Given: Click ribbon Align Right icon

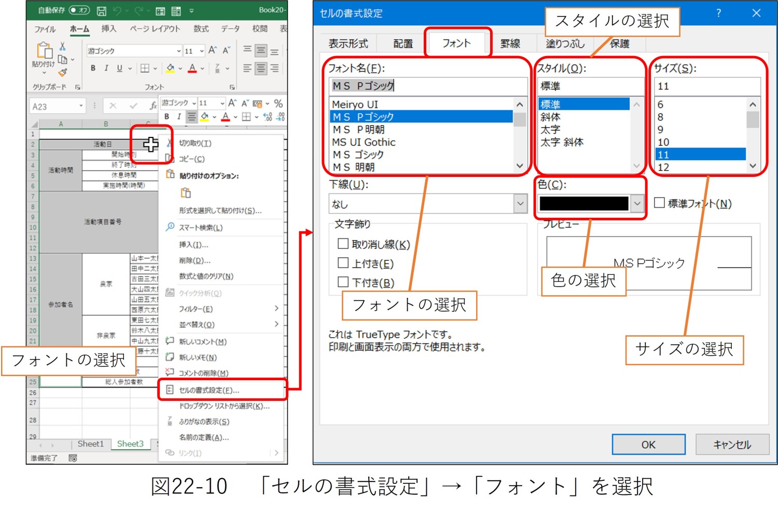Looking at the screenshot, I should [x=274, y=68].
